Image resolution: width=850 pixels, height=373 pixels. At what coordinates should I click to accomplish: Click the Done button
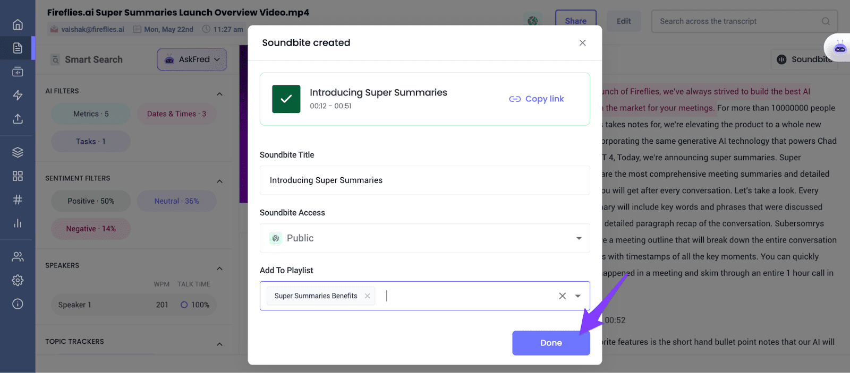(x=550, y=343)
